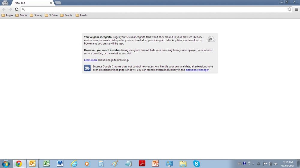This screenshot has height=168, width=300.
Task: Open the extensions manager link
Action: [x=197, y=70]
